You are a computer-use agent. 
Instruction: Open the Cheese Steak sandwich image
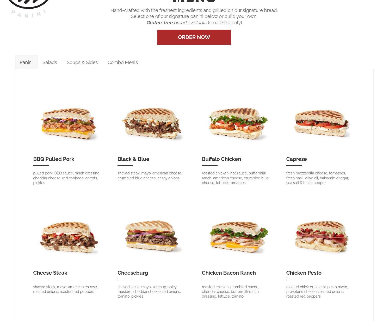pos(69,237)
